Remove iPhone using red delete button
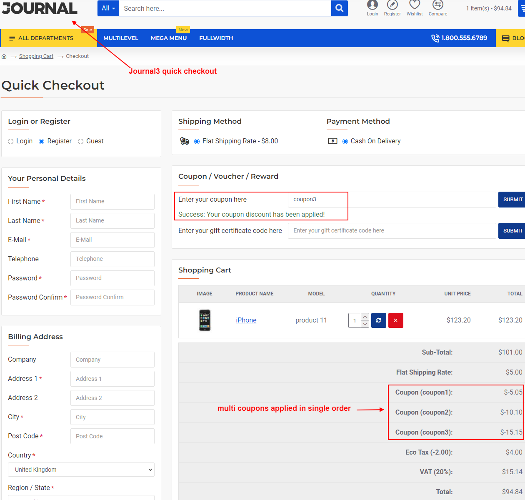The image size is (525, 500). pyautogui.click(x=395, y=320)
